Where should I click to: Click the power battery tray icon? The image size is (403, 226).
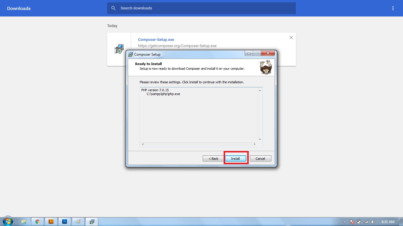pos(359,222)
